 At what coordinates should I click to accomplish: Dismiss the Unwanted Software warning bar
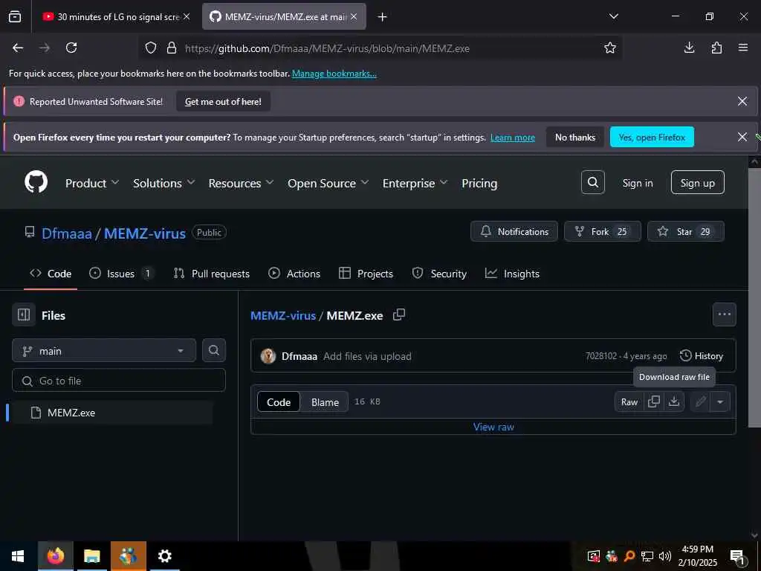pyautogui.click(x=742, y=101)
